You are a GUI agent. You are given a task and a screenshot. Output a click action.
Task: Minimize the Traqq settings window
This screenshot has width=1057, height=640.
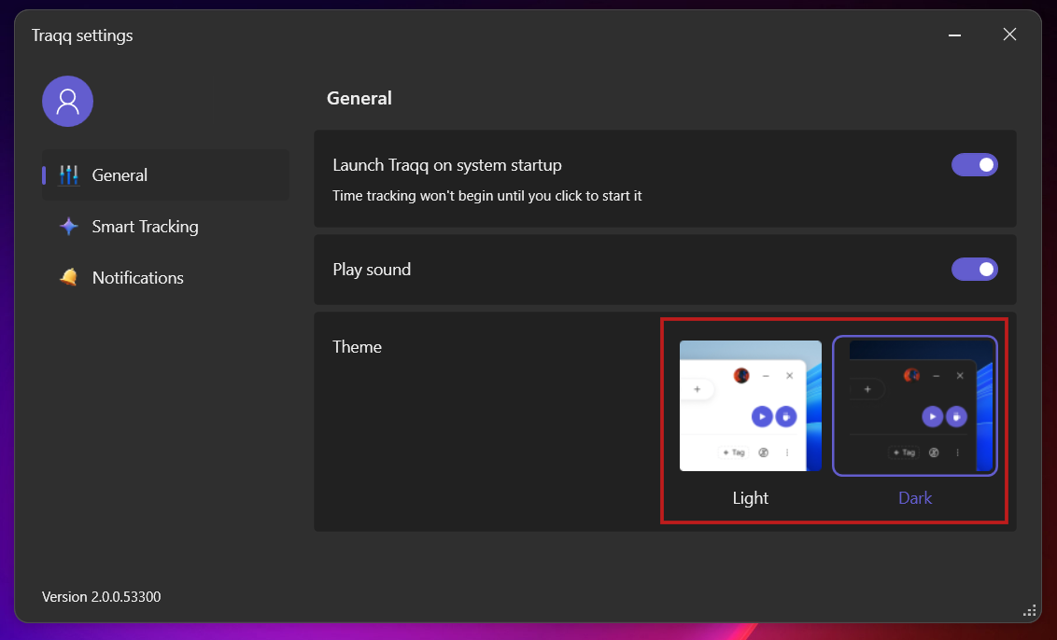(954, 35)
